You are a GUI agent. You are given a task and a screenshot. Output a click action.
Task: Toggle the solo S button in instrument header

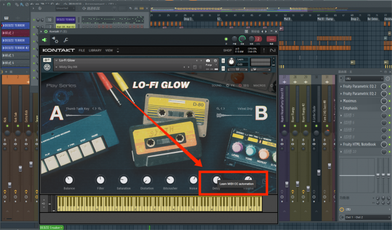coord(223,60)
